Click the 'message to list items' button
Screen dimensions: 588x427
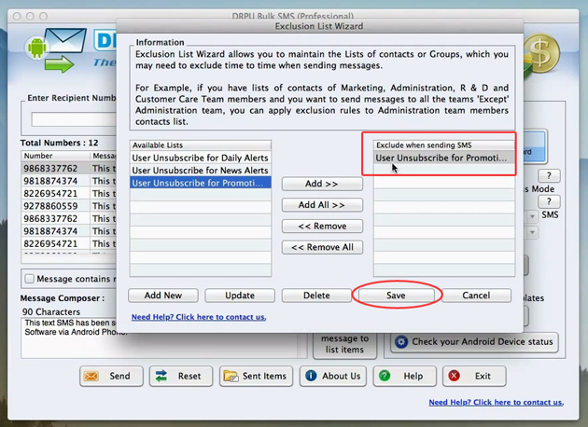tap(344, 346)
